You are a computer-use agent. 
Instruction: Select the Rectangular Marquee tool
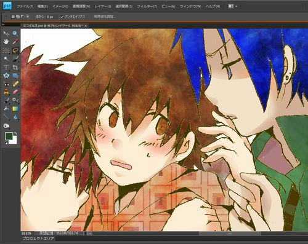pos(6,50)
